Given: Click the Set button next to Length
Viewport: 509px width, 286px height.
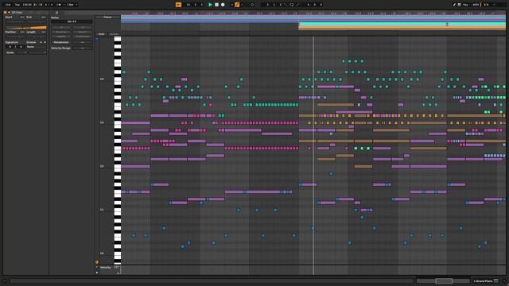Looking at the screenshot, I should pyautogui.click(x=44, y=32).
